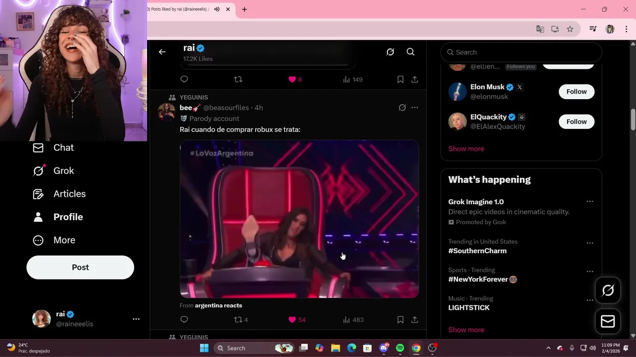Go back with the arrow beside rai

(x=162, y=52)
